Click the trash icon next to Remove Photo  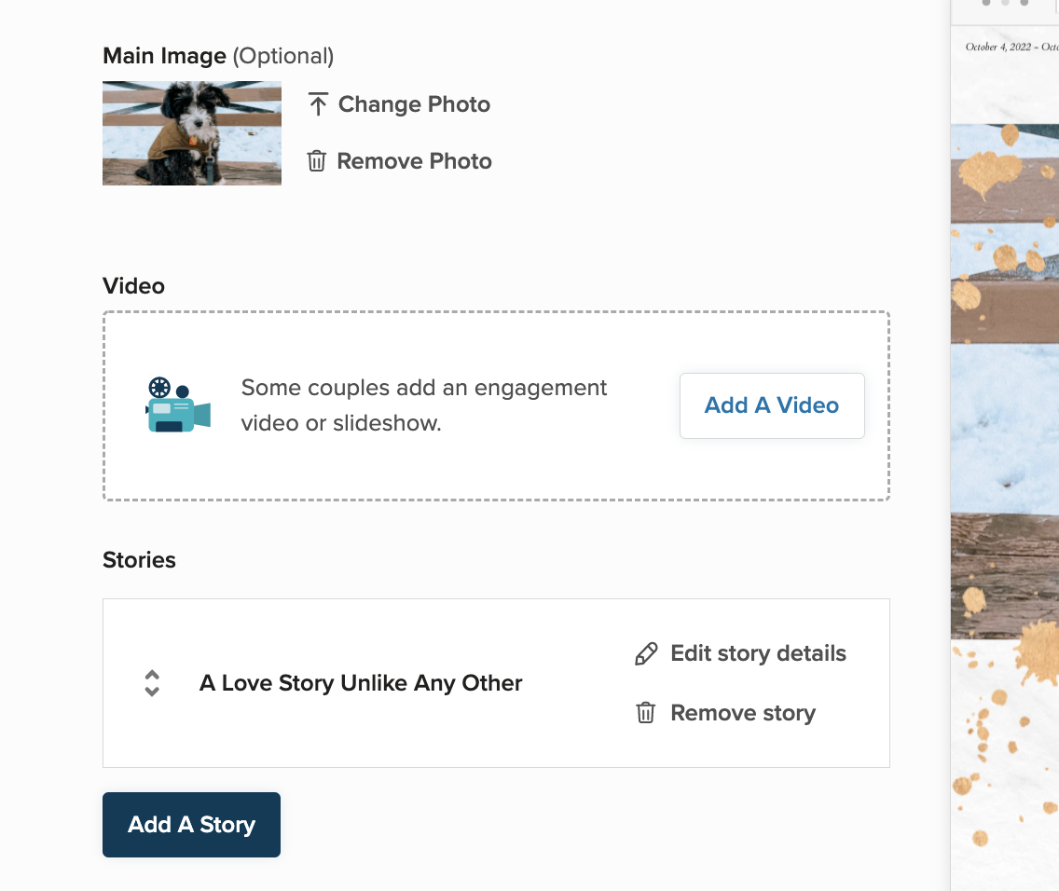[x=317, y=161]
